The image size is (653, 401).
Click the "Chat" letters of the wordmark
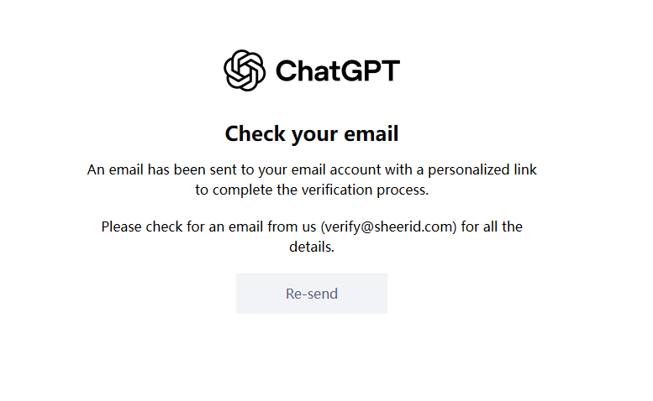(304, 70)
